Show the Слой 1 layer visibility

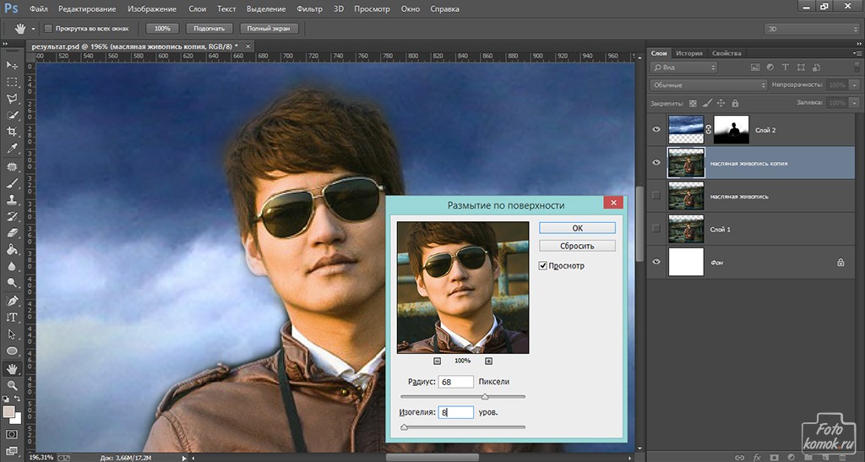(657, 229)
